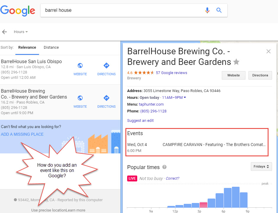Select the Distance sort tab
The height and width of the screenshot is (213, 278).
[51, 47]
